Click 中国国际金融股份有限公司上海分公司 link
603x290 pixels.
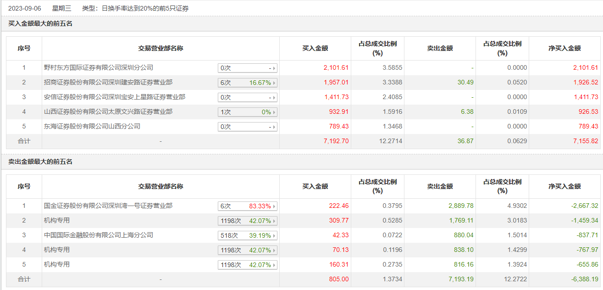pos(98,235)
